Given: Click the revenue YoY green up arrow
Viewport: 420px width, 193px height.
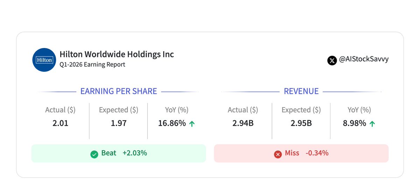Looking at the screenshot, I should tap(372, 124).
